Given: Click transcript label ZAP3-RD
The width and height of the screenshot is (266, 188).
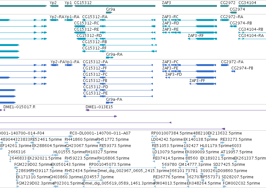Looking at the screenshot, I should tap(170, 23).
